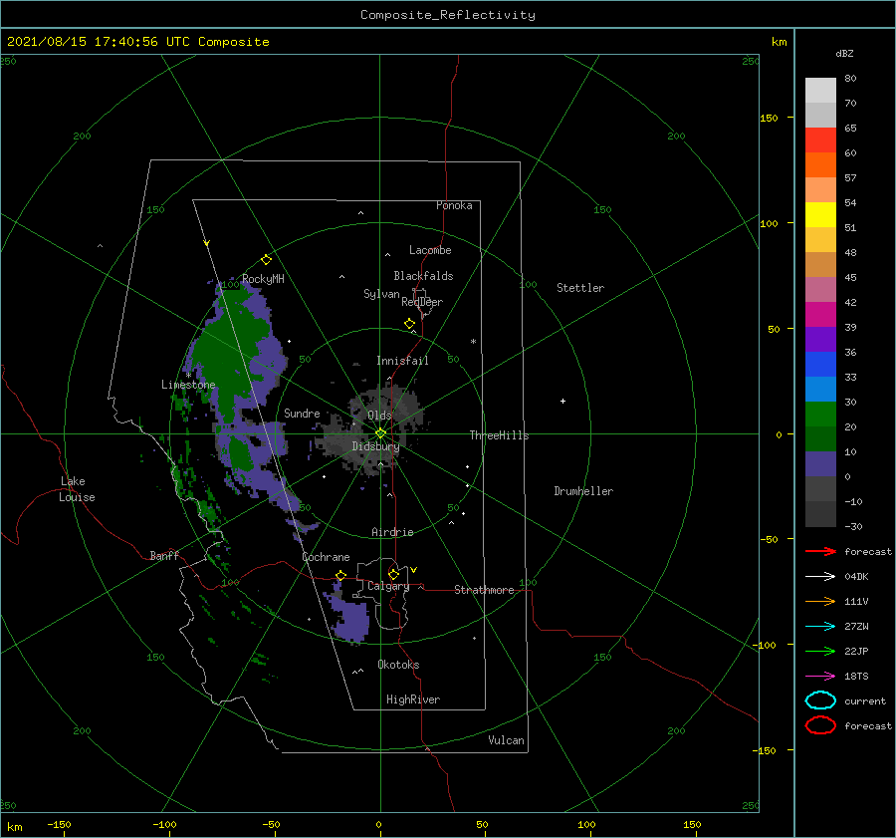Click the yellow V marker northeast of Calgary
Screen dimensions: 896x838
[414, 570]
